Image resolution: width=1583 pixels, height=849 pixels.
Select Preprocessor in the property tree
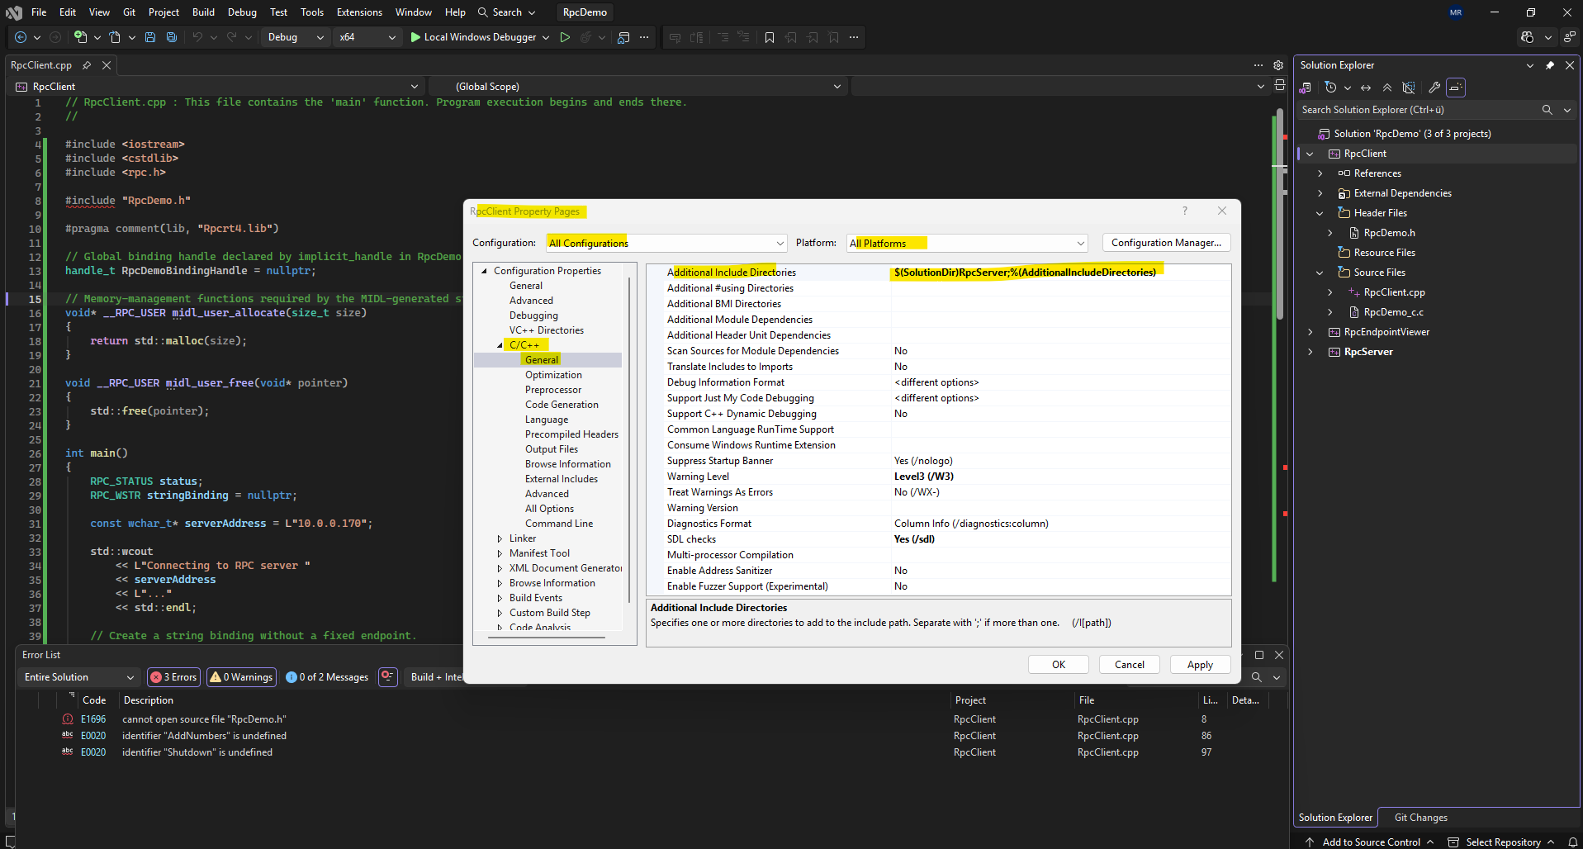pos(553,390)
